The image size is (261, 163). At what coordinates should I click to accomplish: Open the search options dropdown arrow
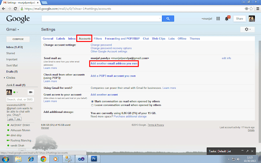[x=160, y=19]
